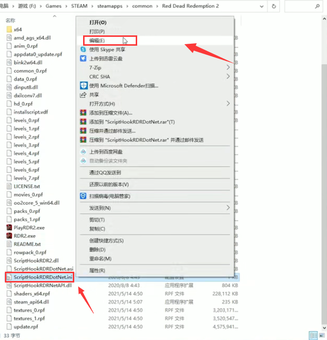Screen dimensions: 327x340
Task: Switch to large icons view in status bar
Action: pyautogui.click(x=322, y=336)
